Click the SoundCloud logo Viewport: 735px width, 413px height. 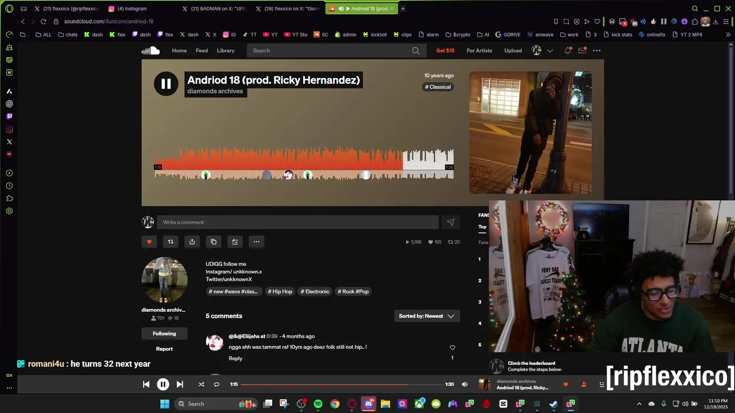150,50
